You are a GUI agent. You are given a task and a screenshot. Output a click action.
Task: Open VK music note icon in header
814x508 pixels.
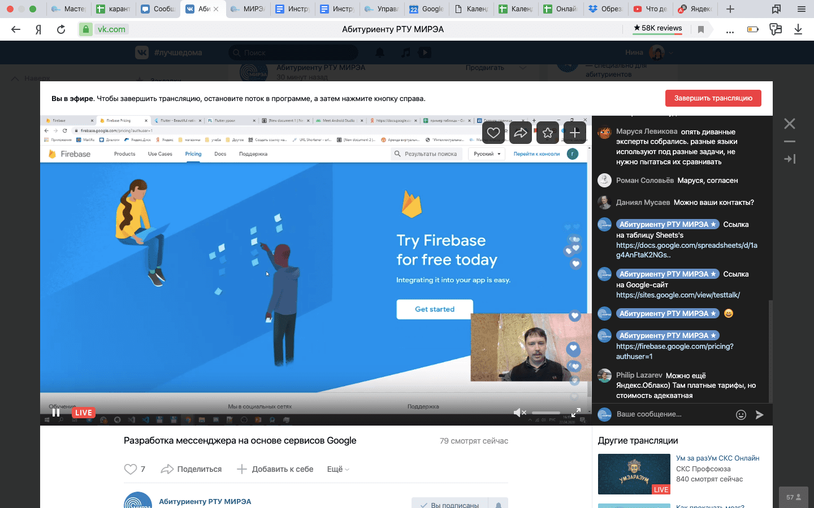point(406,52)
